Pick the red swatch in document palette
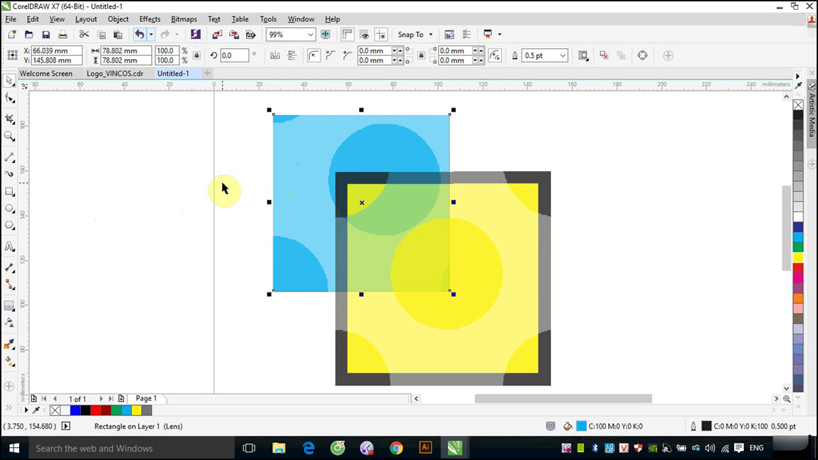The width and height of the screenshot is (818, 460). click(x=95, y=410)
